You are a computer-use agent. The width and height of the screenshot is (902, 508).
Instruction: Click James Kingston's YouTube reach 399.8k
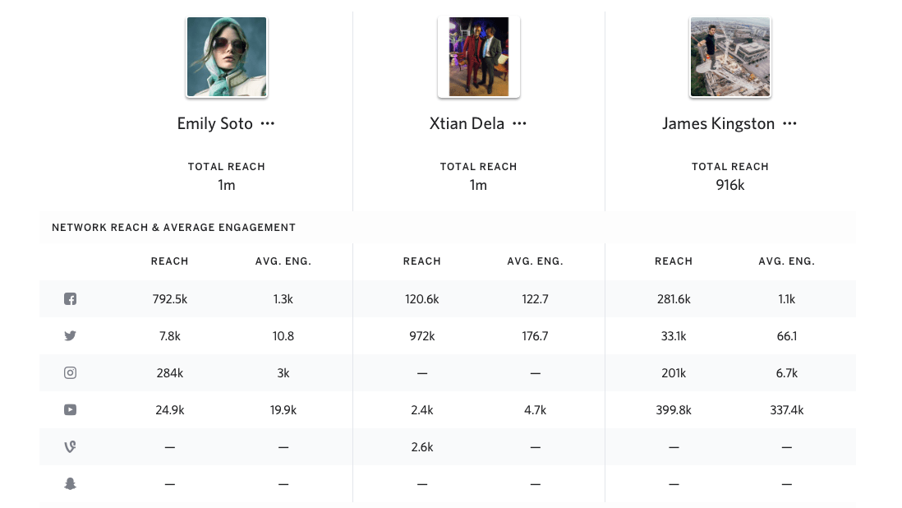674,410
